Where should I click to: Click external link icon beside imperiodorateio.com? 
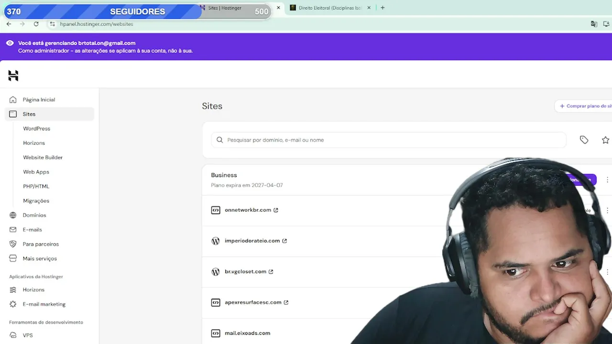point(284,241)
